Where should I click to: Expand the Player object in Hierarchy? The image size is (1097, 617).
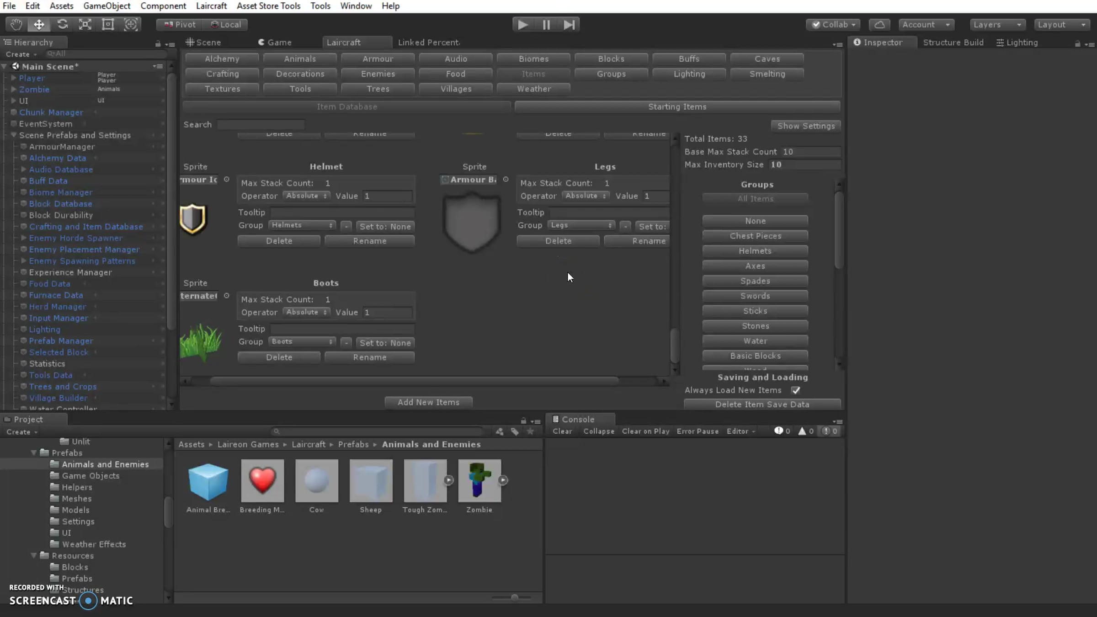pos(13,78)
